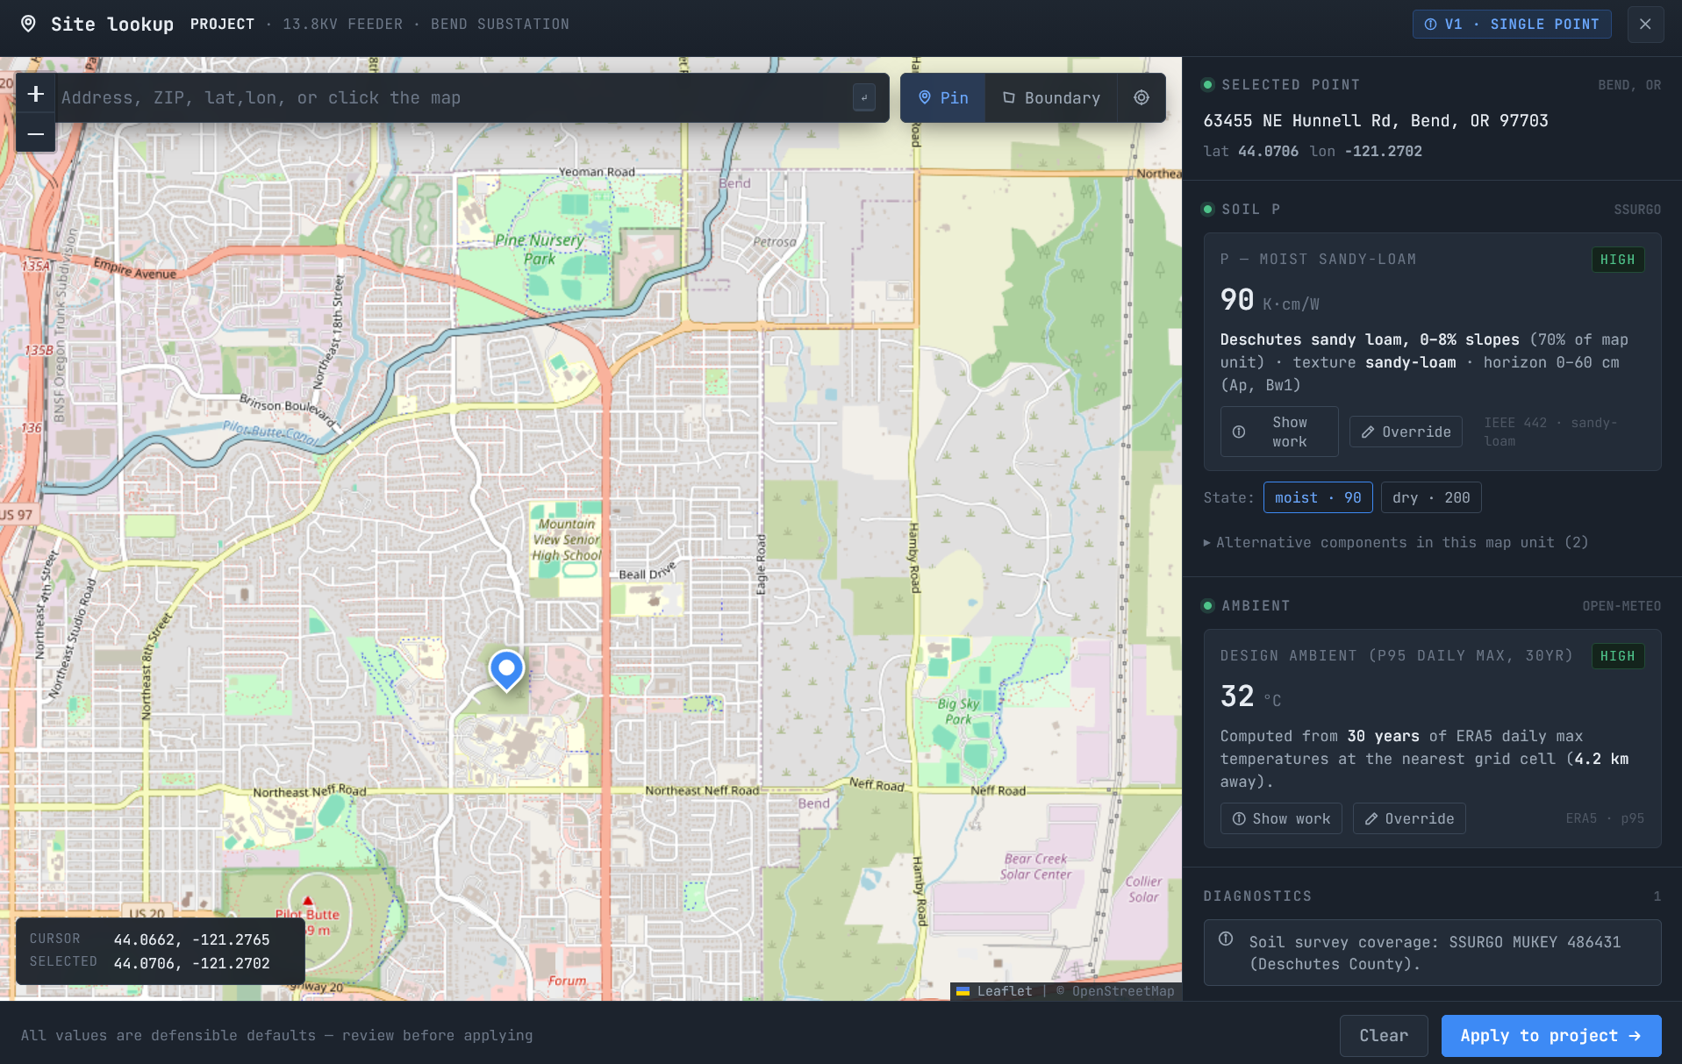Click the OPEN-METEO source label
The height and width of the screenshot is (1064, 1682).
tap(1621, 606)
